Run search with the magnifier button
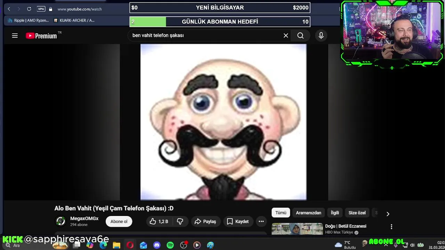445x250 pixels. 300,35
